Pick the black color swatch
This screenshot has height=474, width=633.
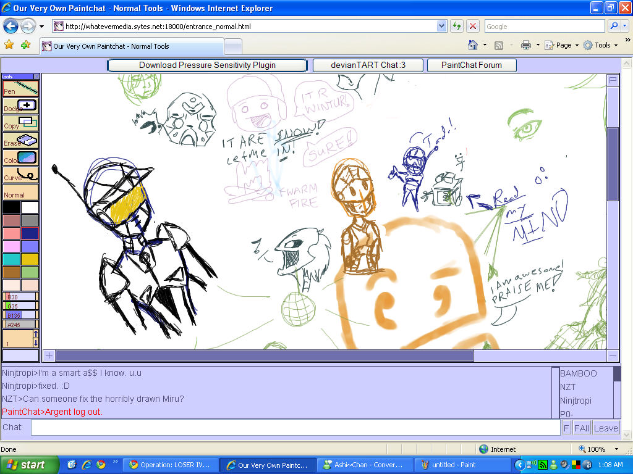[x=11, y=206]
